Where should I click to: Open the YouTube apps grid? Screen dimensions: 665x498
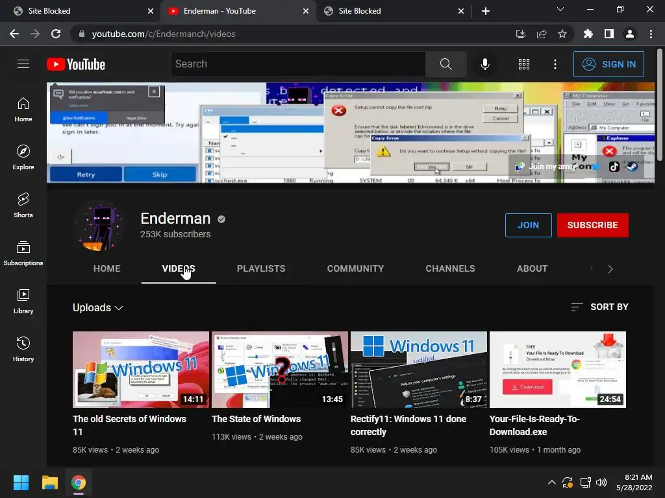[x=524, y=64]
